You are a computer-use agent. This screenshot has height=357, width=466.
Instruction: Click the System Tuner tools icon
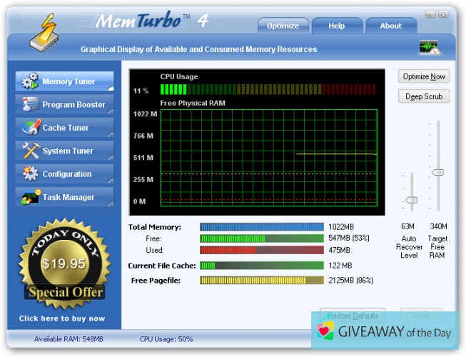(30, 151)
